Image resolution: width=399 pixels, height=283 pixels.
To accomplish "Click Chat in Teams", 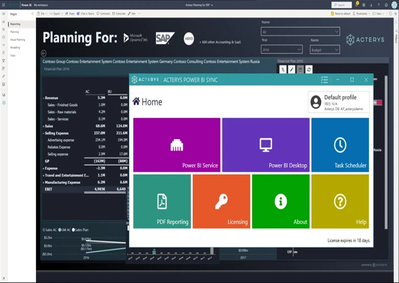I will 85,13.
